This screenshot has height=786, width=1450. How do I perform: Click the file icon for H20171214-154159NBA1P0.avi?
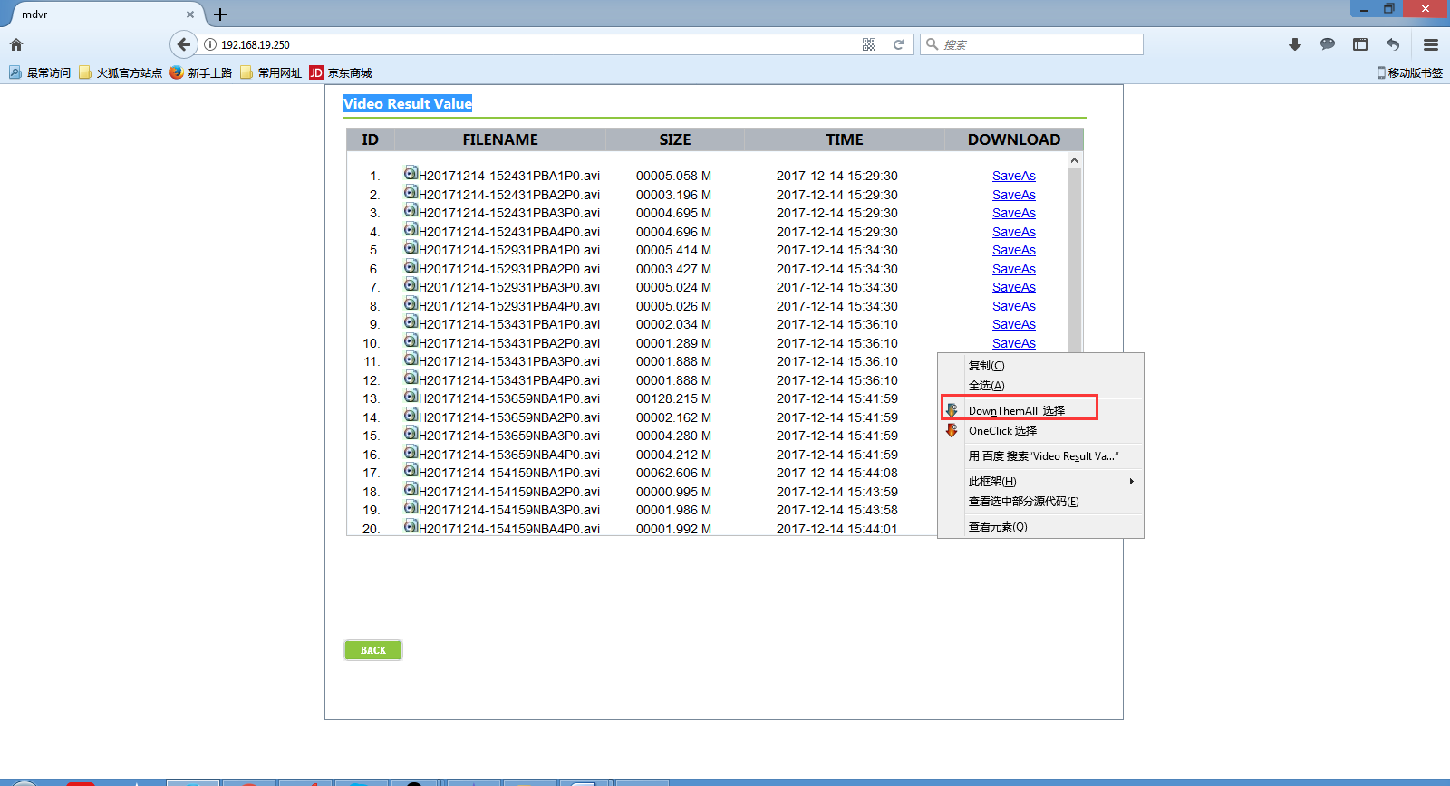pos(411,470)
